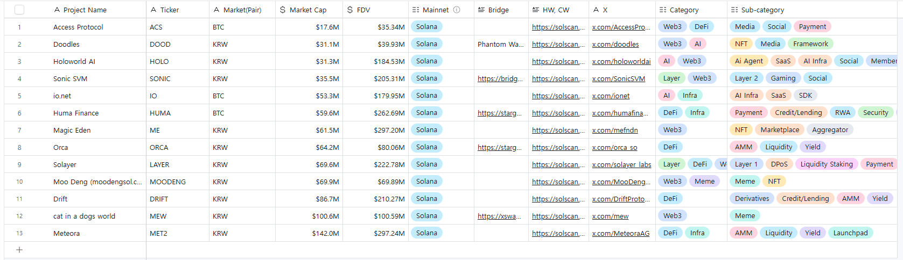
Task: Click the dollar icon in FDV header
Action: [x=350, y=10]
